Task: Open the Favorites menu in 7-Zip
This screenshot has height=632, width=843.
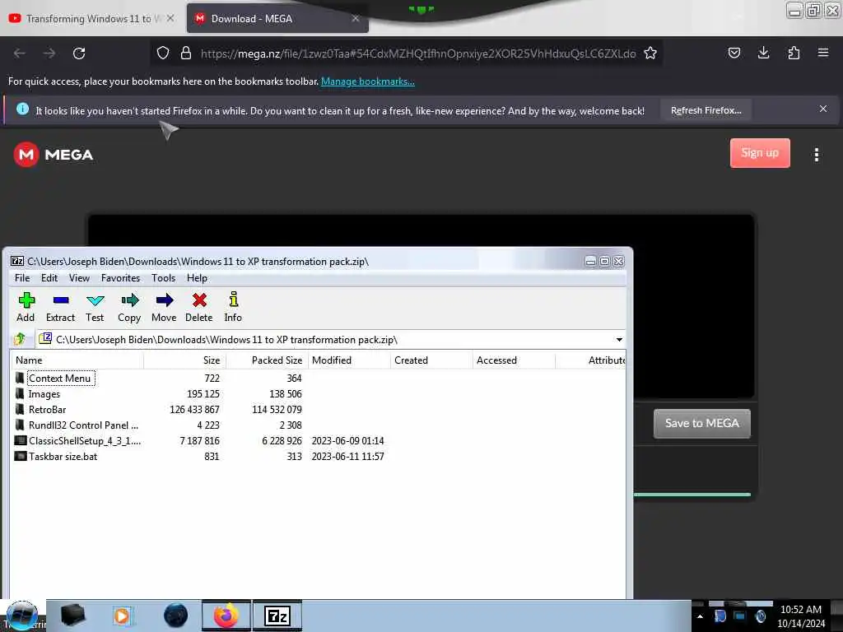Action: click(120, 278)
